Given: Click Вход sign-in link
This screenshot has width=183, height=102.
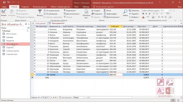Looking at the screenshot, I should tap(180, 7).
